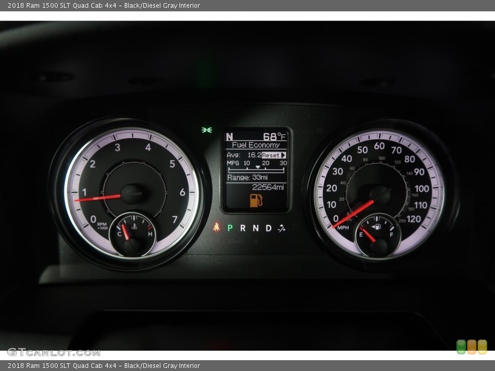Click the coolant temperature icon in small gauge

[134, 226]
